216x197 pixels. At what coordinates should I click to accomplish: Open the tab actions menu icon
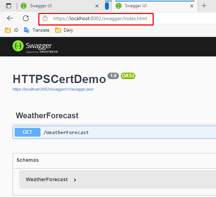9,6
